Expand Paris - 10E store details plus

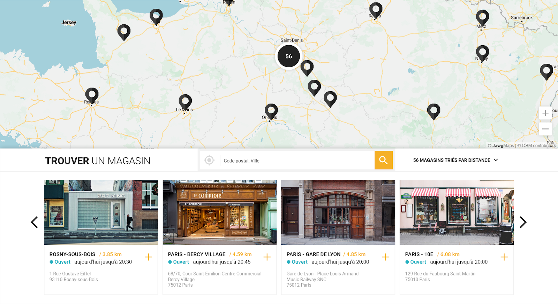504,257
